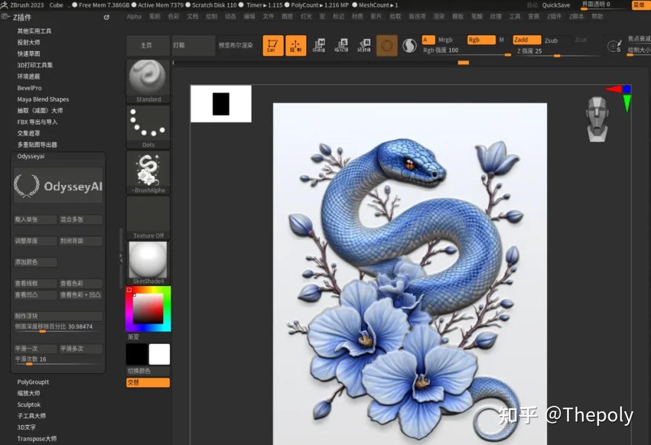Open the Standard brush selector
Screen dimensions: 651x445
[x=148, y=81]
